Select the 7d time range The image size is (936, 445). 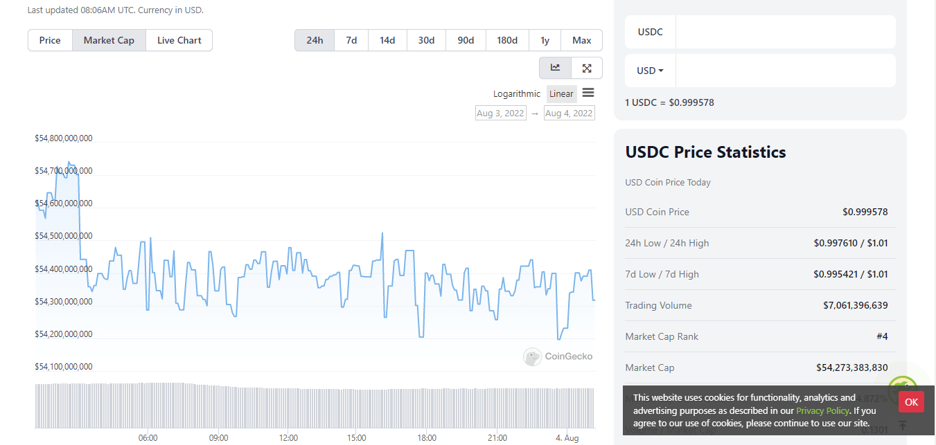(351, 40)
